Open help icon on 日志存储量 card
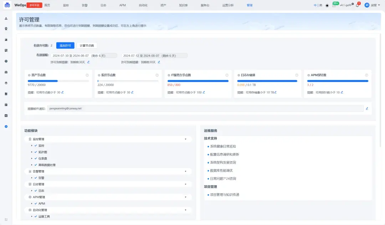385x225 pixels. click(x=297, y=75)
